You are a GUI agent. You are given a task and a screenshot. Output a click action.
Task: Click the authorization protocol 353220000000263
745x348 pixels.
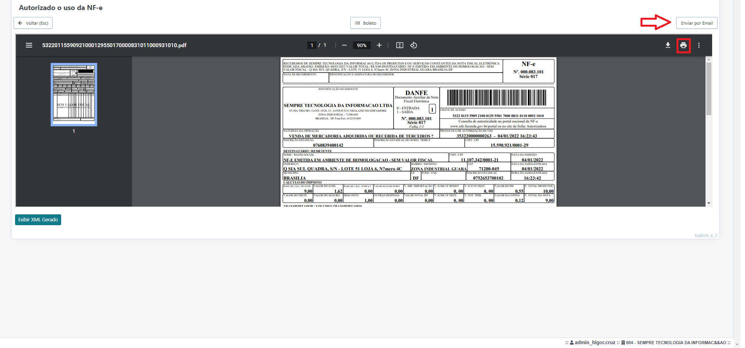point(474,136)
